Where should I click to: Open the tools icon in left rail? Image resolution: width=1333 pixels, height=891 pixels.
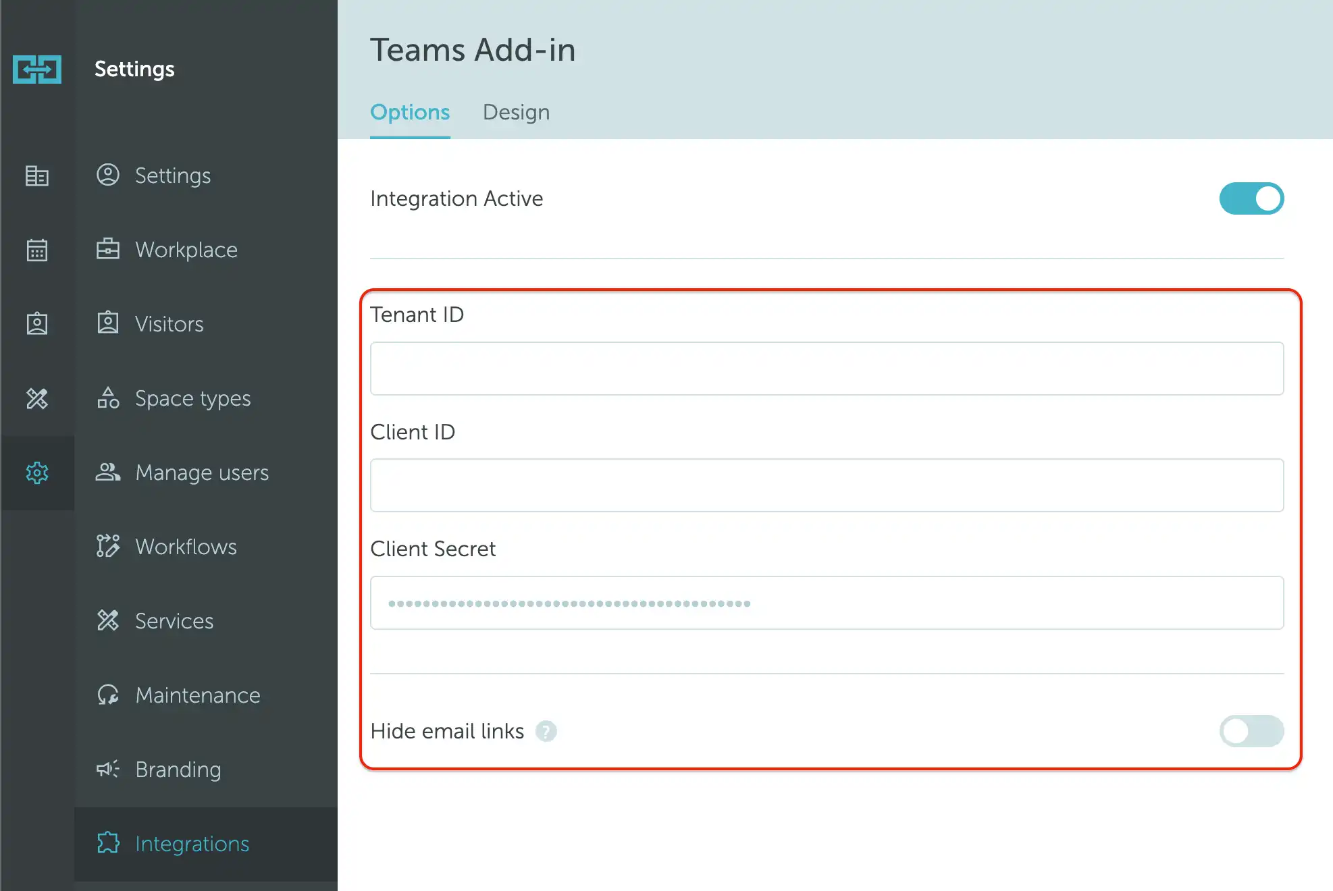point(37,398)
